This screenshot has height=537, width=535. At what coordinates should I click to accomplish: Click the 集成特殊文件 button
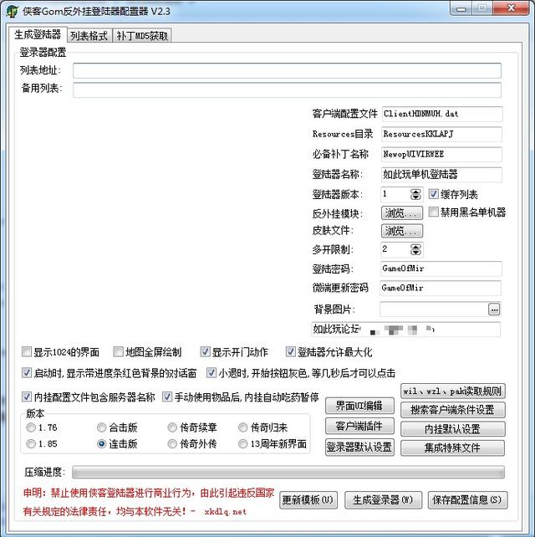[452, 448]
